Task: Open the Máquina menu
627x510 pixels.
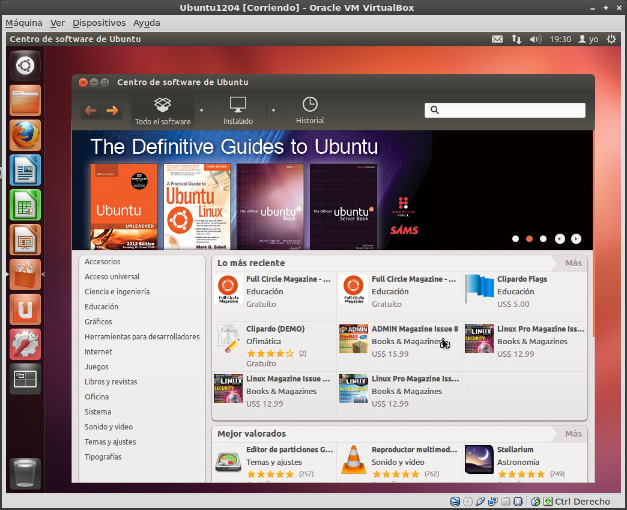Action: click(x=24, y=23)
